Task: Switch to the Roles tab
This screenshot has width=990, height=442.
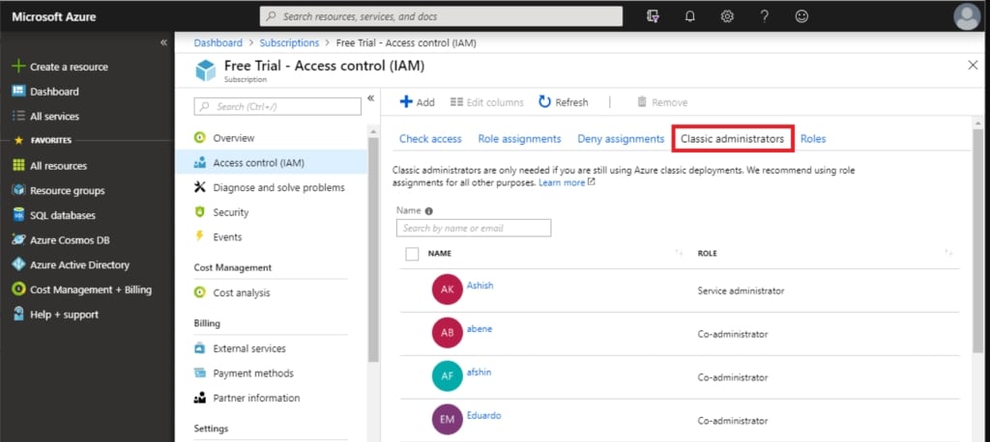Action: [x=813, y=139]
